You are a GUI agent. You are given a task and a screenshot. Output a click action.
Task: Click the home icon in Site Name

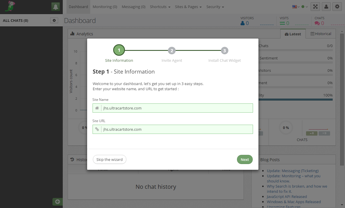(x=97, y=108)
